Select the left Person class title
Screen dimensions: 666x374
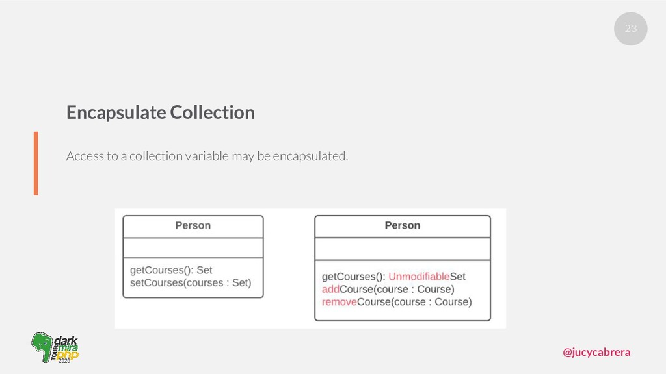click(193, 225)
